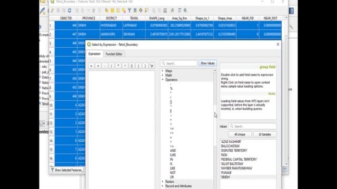This screenshot has height=189, width=337.
Task: Select value 'BALOCHISTAN'
Action: pyautogui.click(x=230, y=146)
